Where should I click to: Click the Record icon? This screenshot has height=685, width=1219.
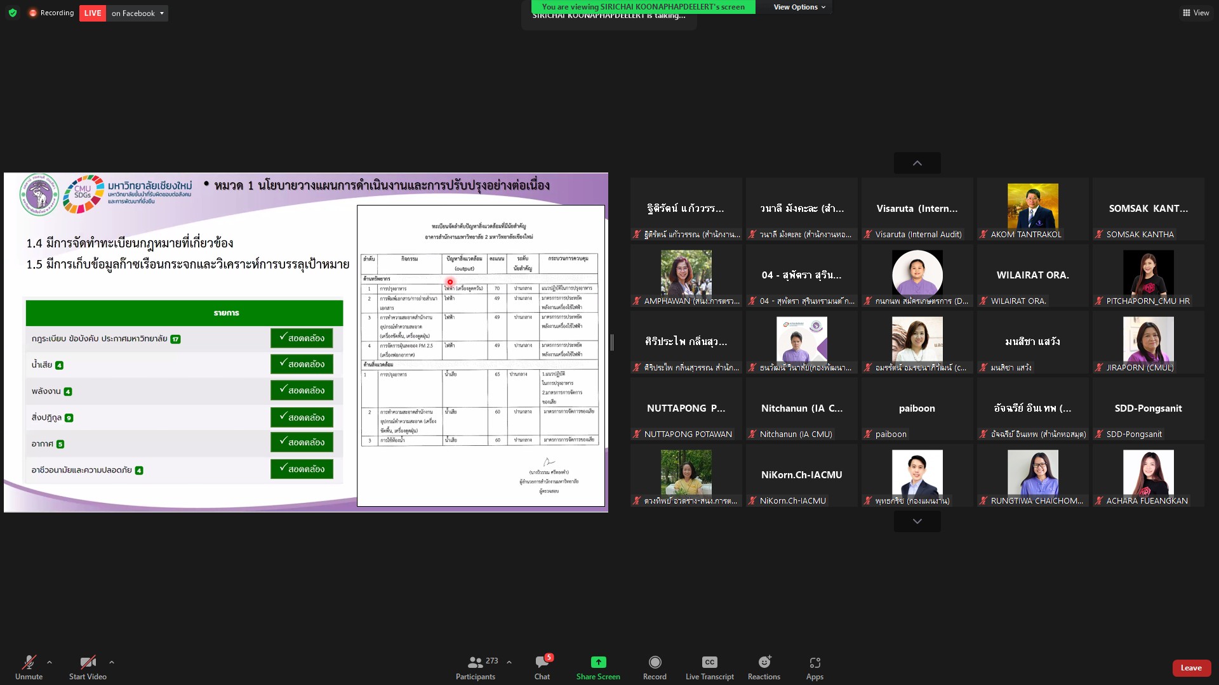(x=655, y=663)
